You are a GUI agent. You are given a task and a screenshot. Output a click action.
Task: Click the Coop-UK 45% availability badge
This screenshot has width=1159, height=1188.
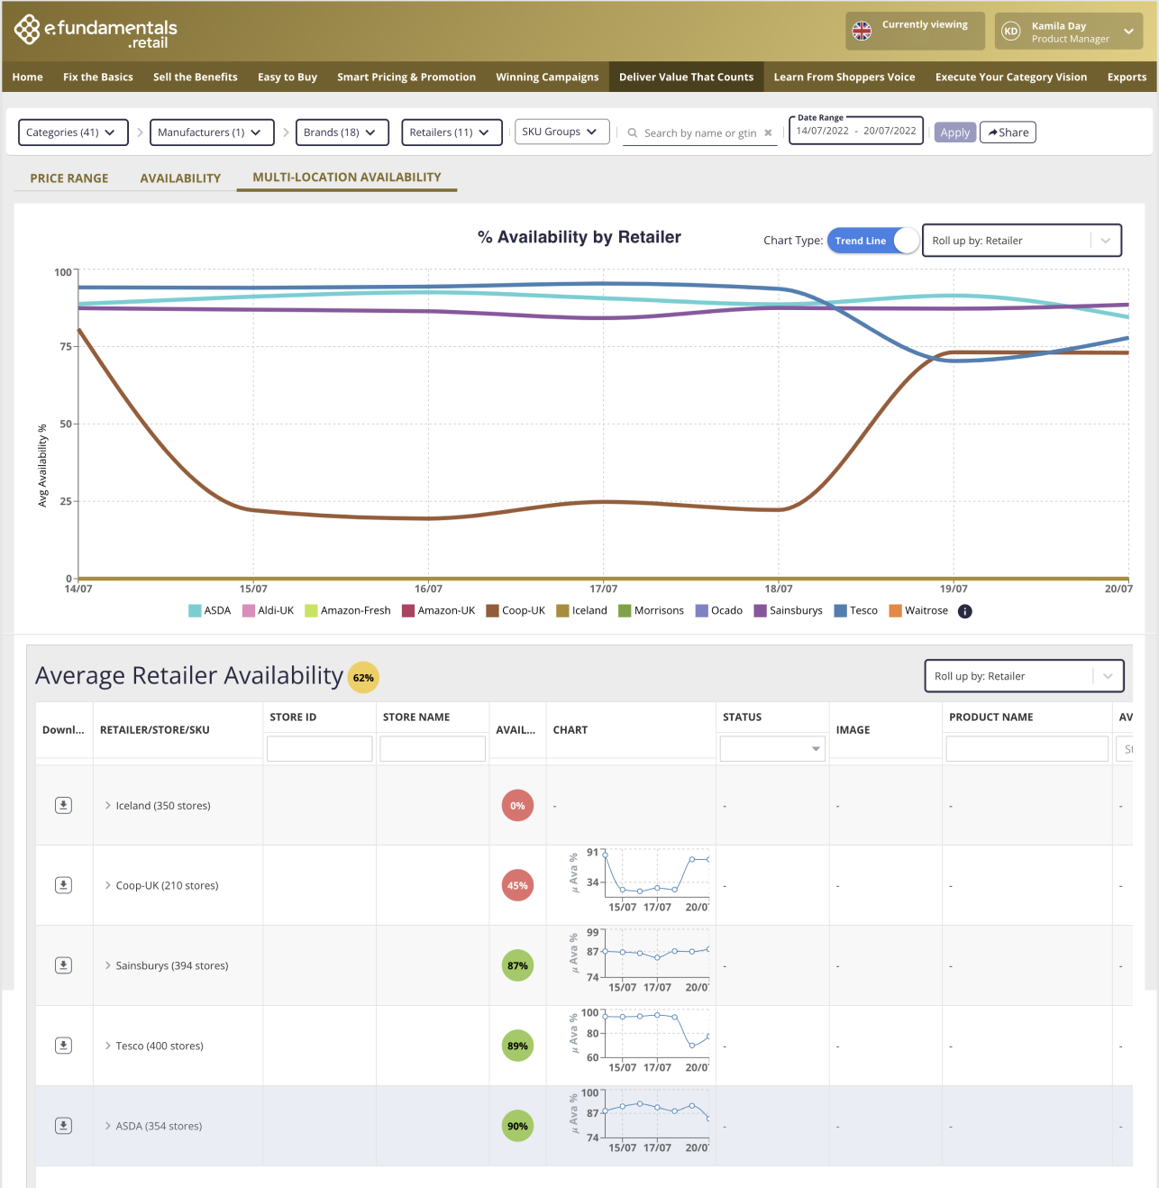tap(517, 885)
